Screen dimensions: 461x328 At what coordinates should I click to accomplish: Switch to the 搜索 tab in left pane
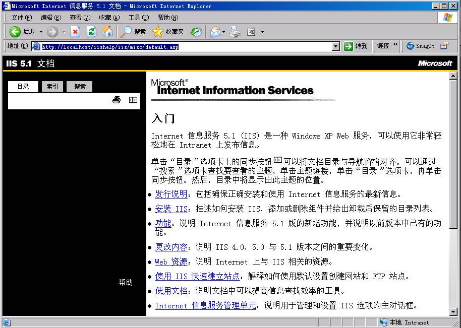(79, 87)
